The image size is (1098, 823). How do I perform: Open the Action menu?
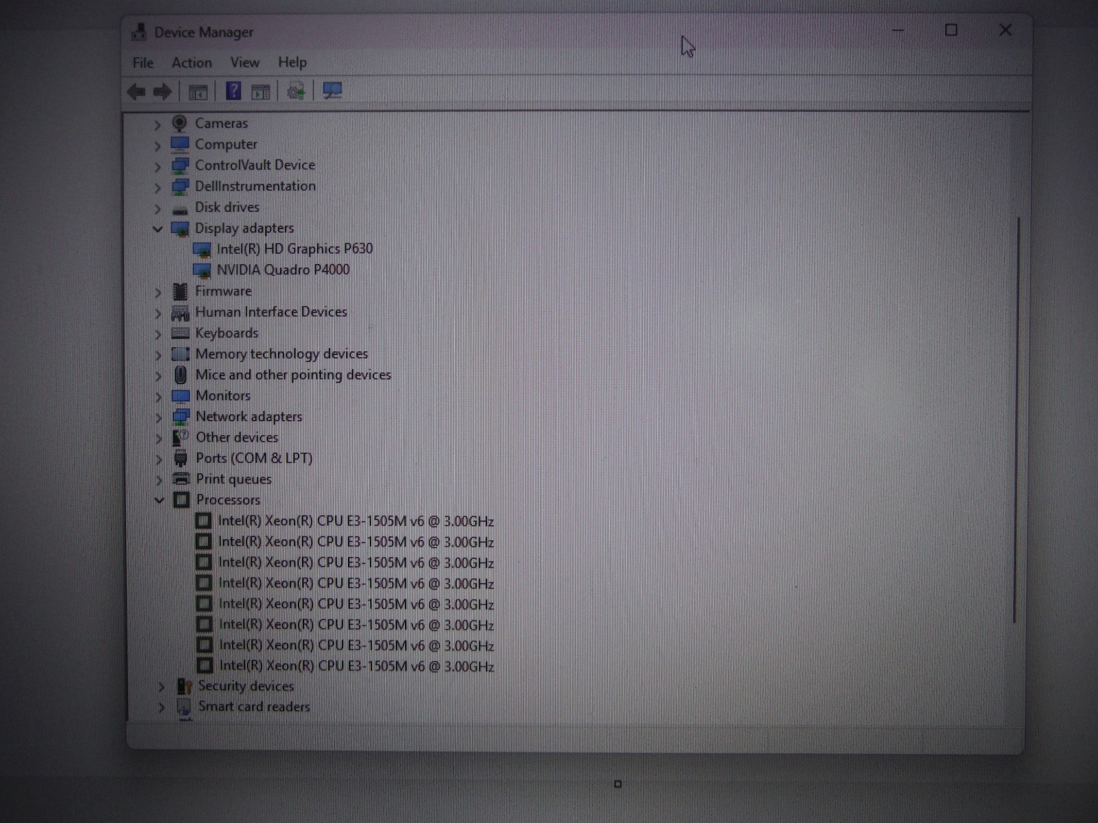[x=191, y=62]
